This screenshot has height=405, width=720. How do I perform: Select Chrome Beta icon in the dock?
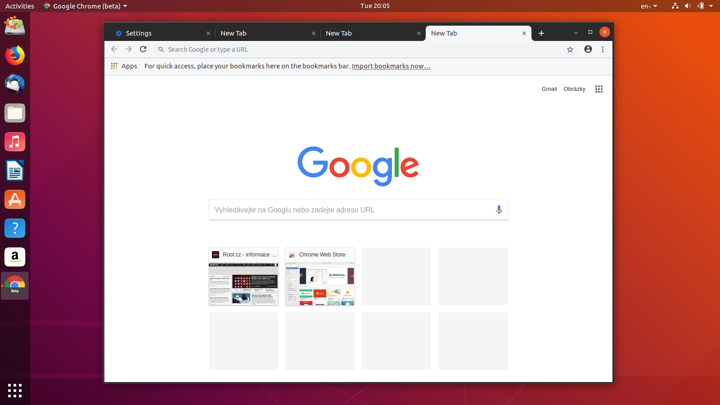pyautogui.click(x=15, y=286)
